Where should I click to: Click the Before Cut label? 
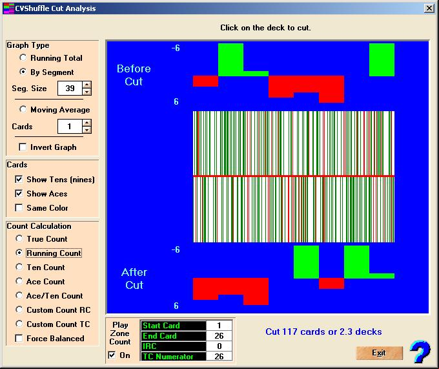click(134, 75)
